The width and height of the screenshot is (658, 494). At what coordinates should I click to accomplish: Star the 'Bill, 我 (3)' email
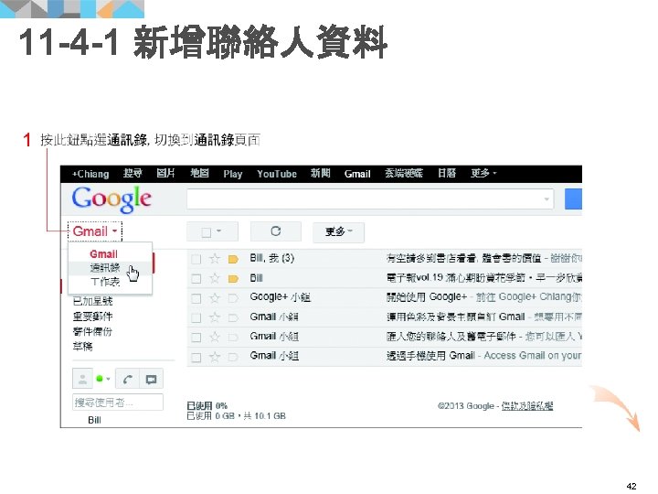pos(215,258)
